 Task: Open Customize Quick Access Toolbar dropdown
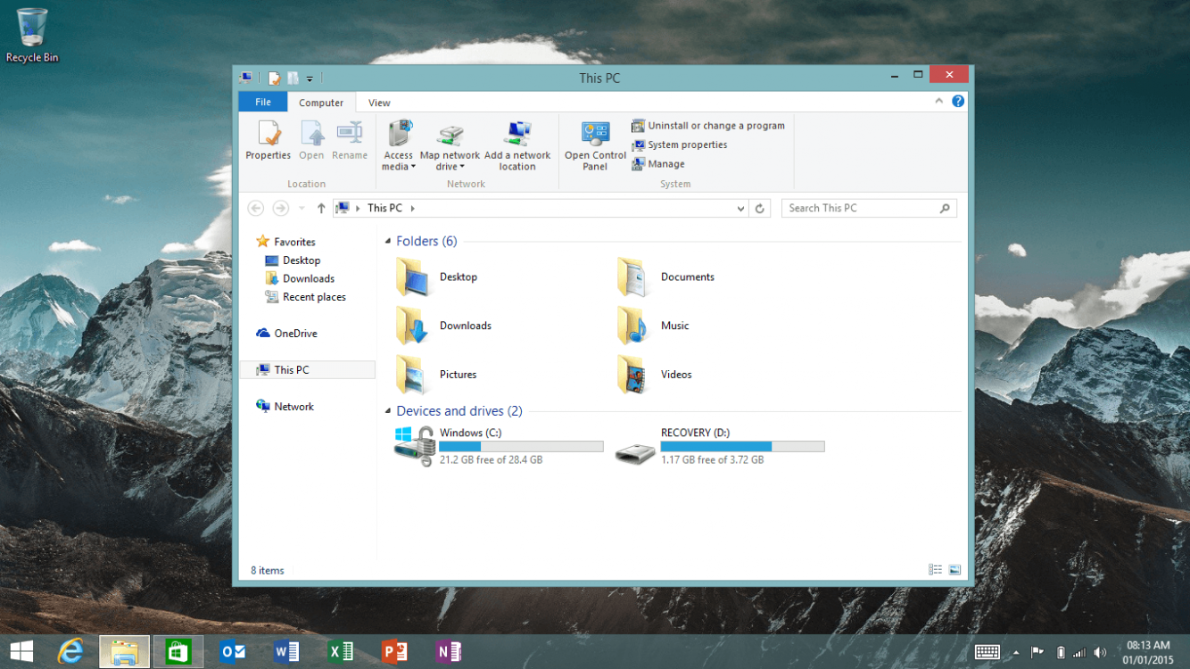(x=310, y=79)
